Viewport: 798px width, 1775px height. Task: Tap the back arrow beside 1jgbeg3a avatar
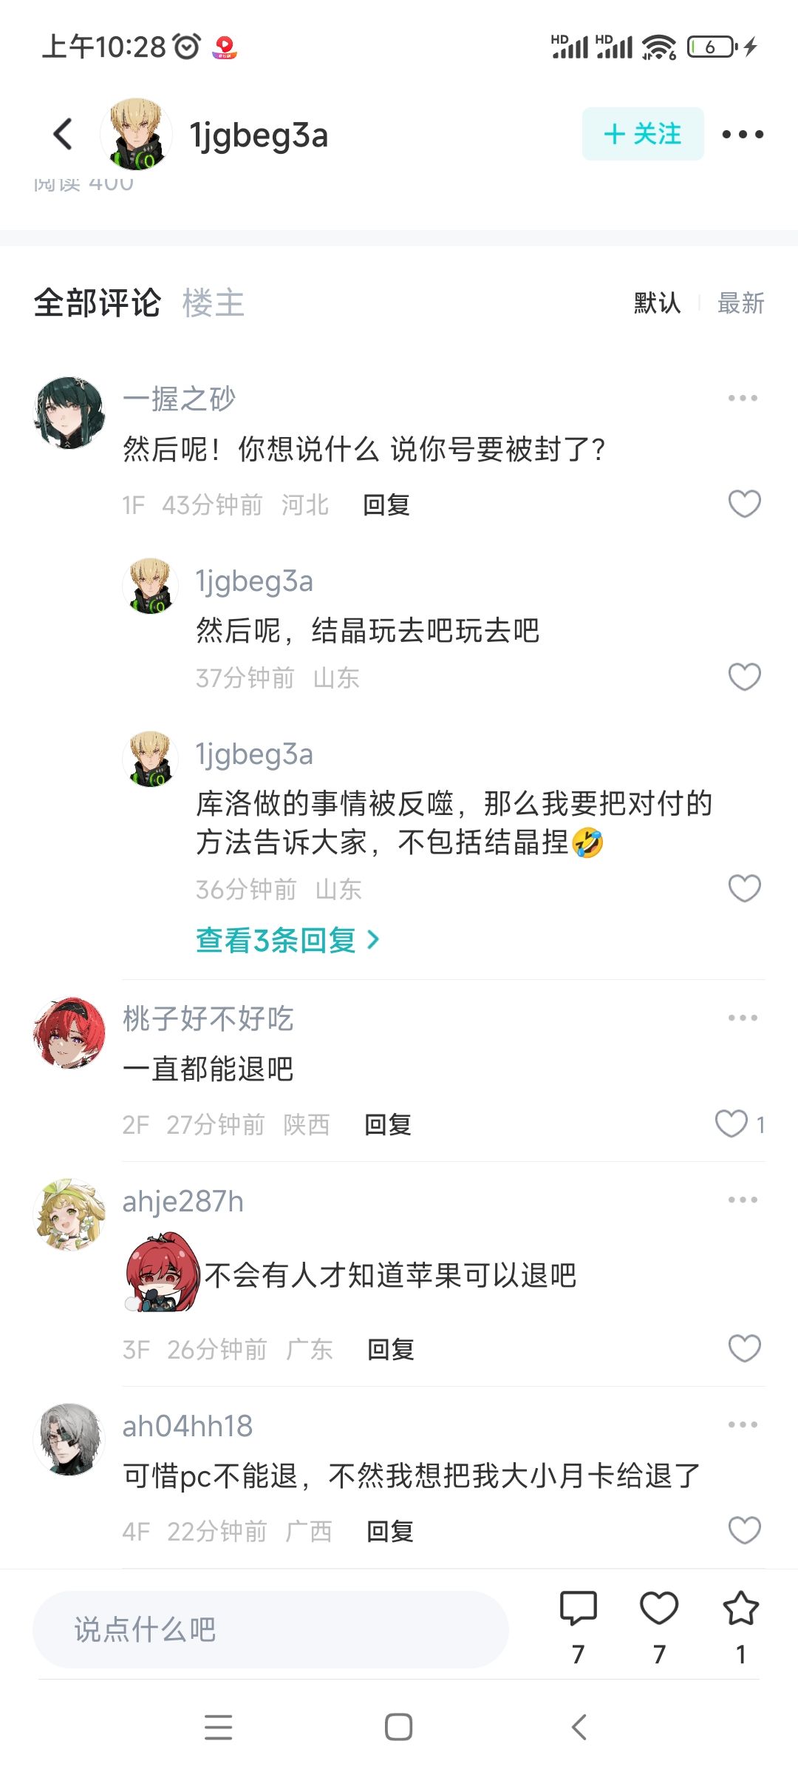point(64,135)
